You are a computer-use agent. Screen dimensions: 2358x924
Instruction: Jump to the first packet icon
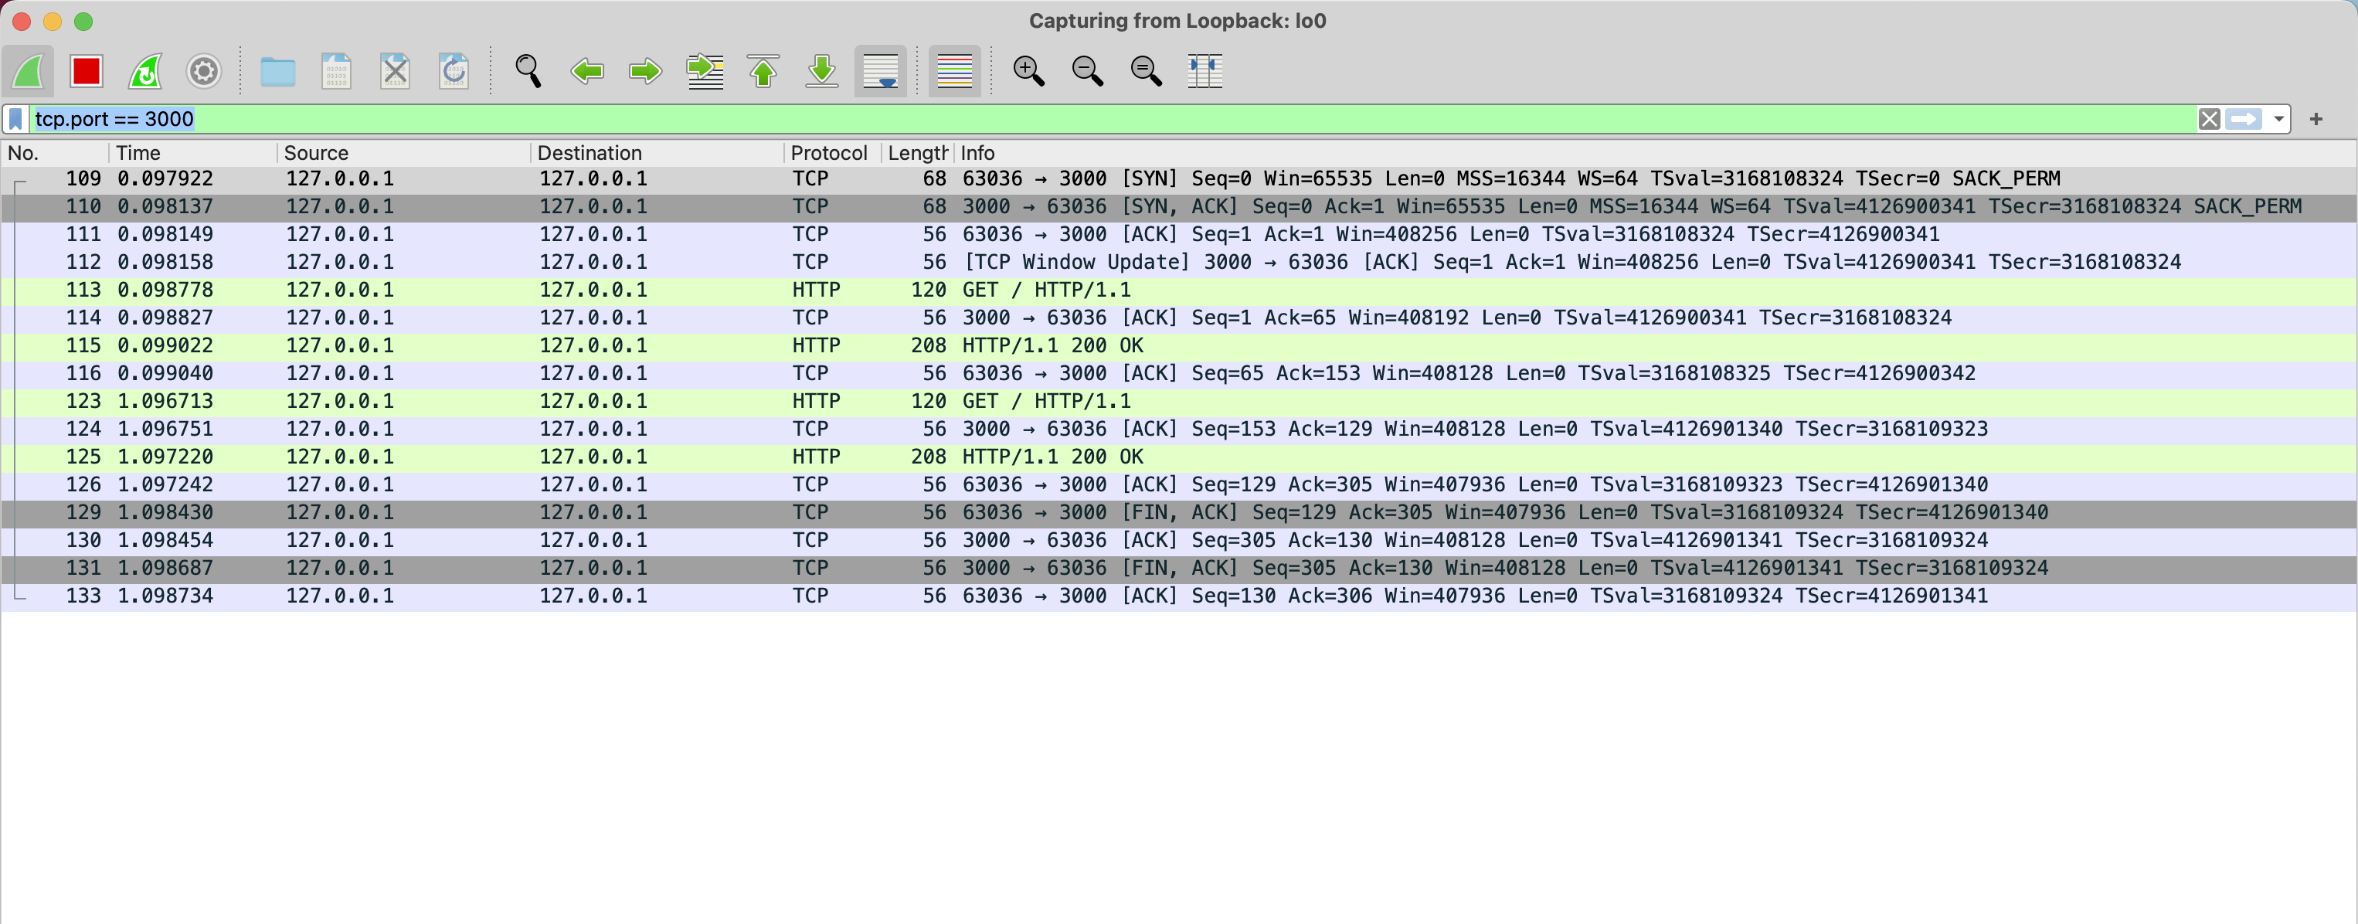(763, 70)
